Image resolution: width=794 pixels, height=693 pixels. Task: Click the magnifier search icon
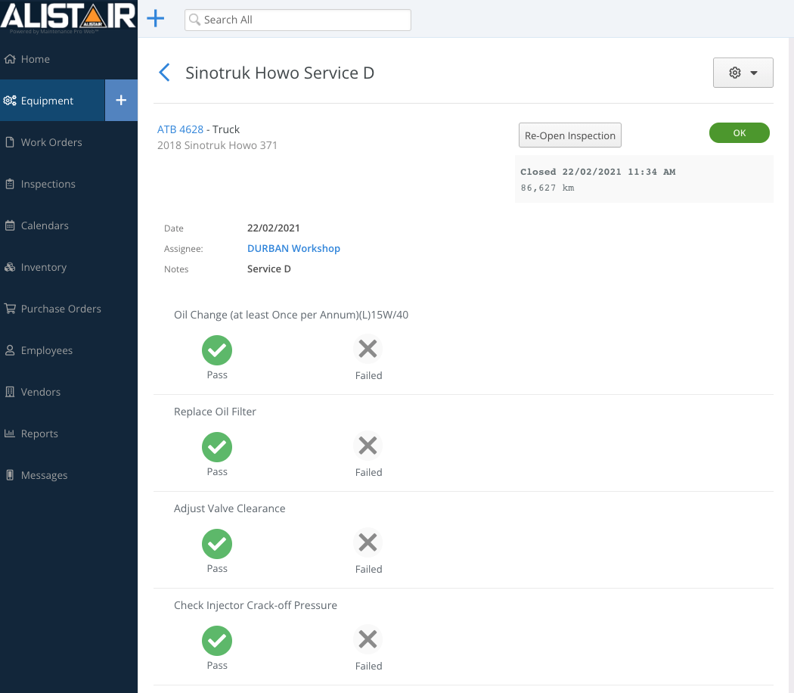pos(194,20)
